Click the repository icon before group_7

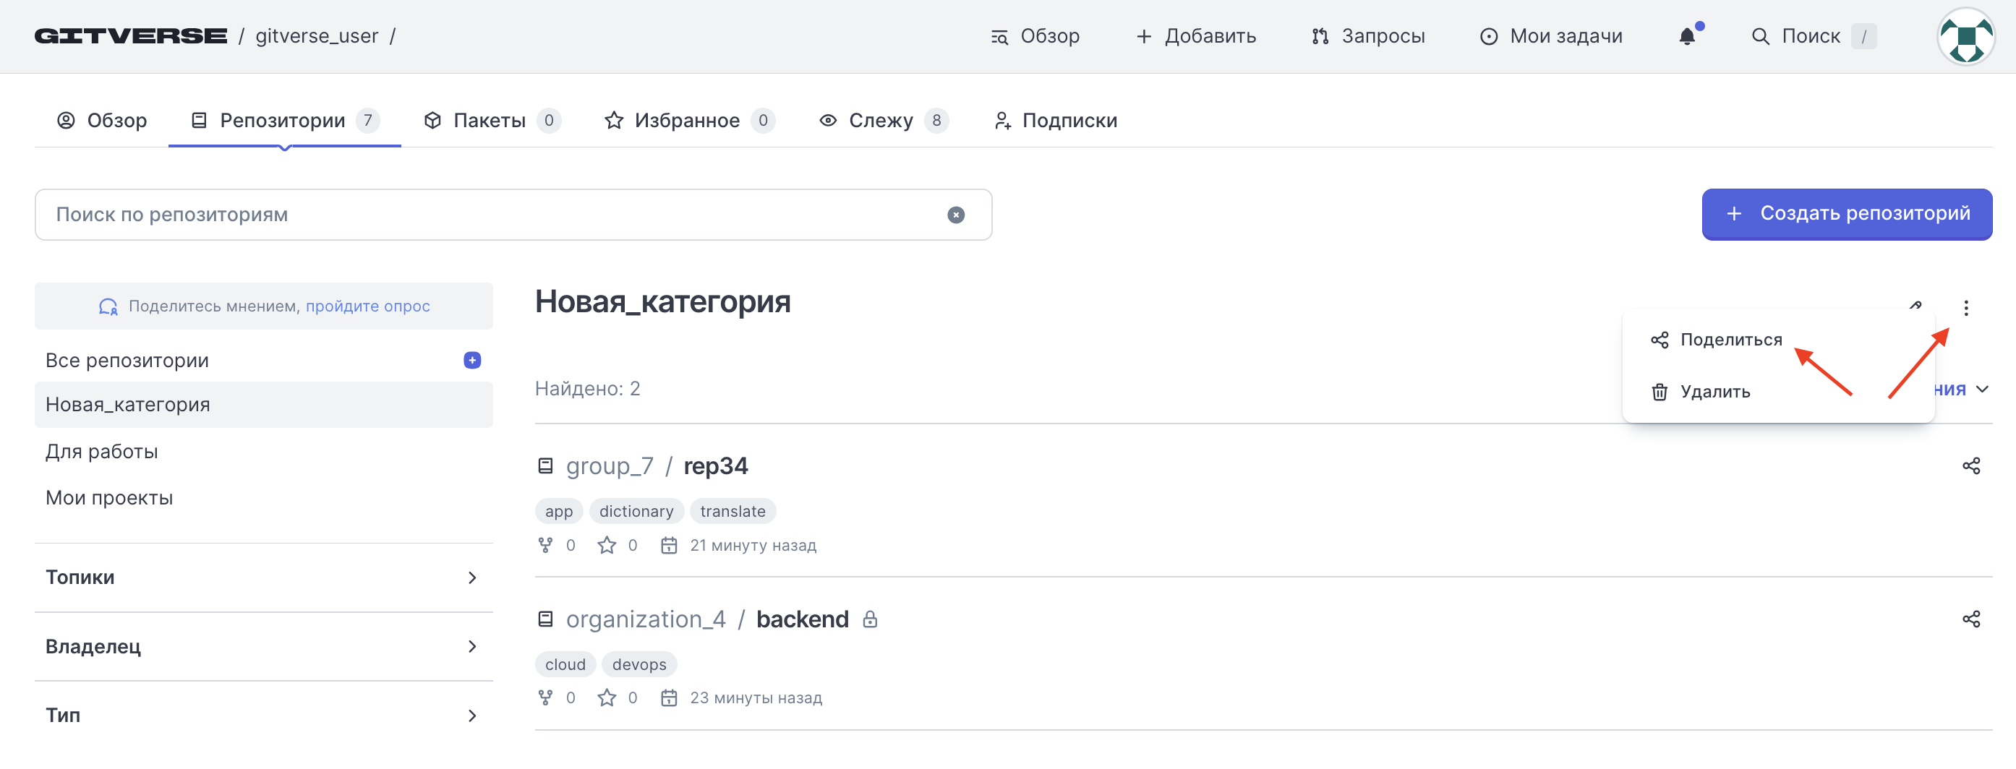545,466
